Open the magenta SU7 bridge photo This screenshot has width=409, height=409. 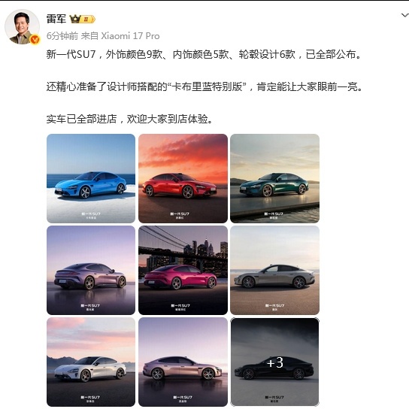click(183, 270)
